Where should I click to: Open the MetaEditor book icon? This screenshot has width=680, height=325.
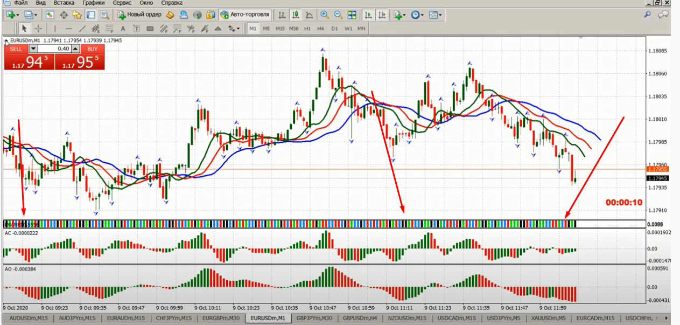click(170, 15)
